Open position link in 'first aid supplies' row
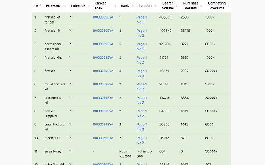This screenshot has width=265, height=165. (142, 113)
